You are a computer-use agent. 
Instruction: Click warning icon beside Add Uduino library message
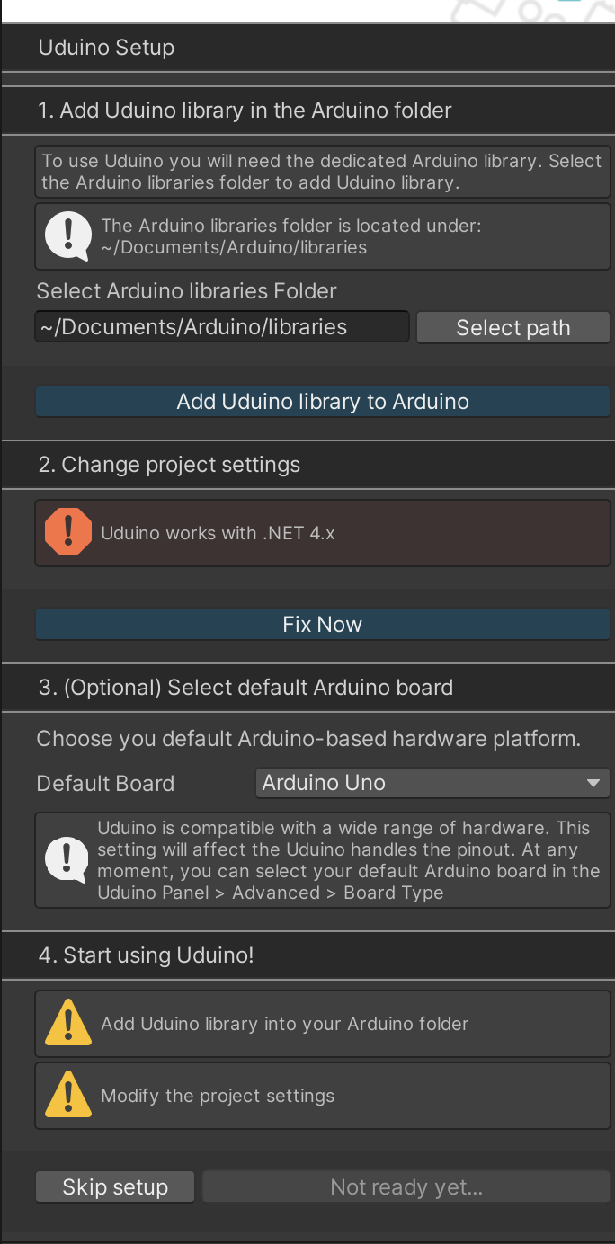pyautogui.click(x=68, y=1023)
